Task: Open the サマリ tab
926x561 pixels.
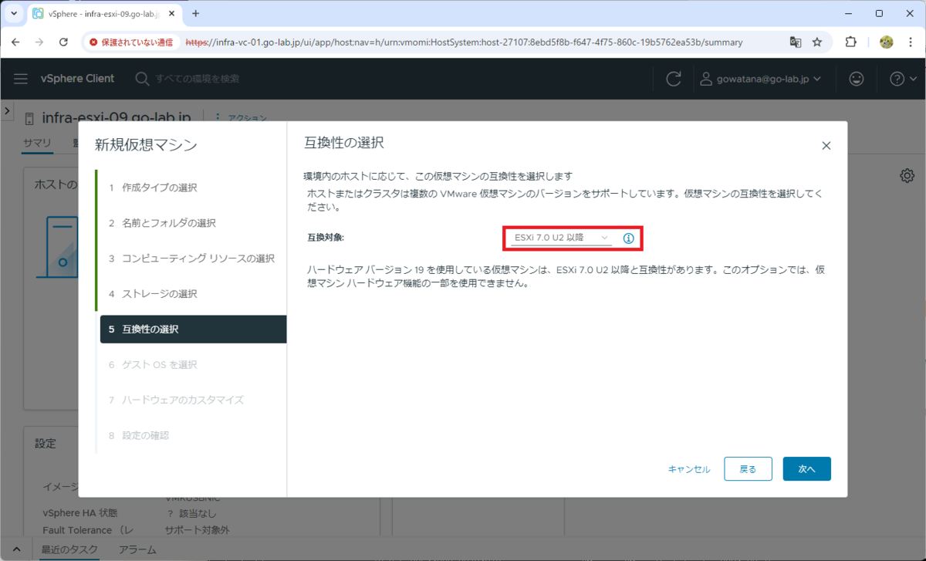Action: pos(37,143)
